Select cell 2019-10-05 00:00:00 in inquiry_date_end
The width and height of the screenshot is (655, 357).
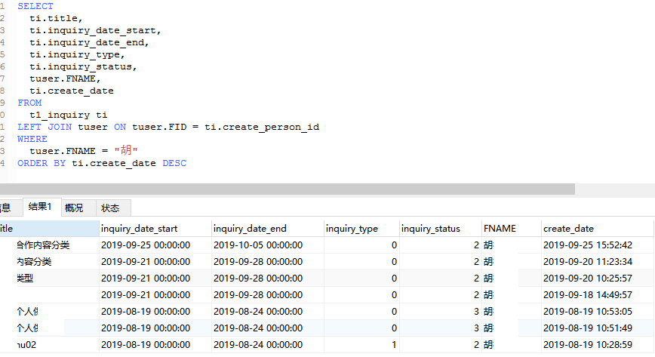point(268,245)
